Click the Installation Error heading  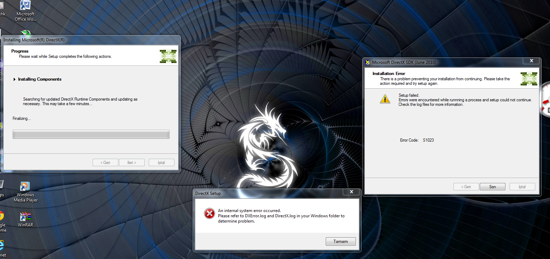click(389, 74)
